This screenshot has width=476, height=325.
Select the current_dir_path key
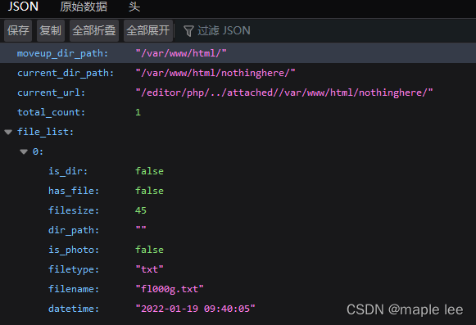pos(66,73)
